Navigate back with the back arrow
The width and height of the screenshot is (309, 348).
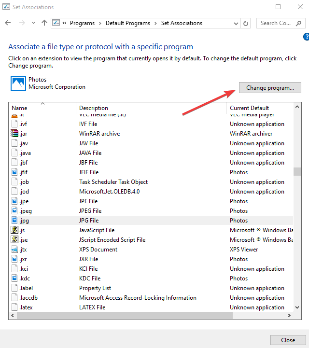[8, 23]
